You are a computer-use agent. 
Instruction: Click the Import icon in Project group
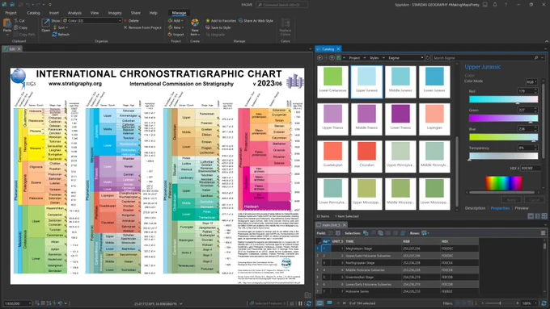pyautogui.click(x=170, y=35)
